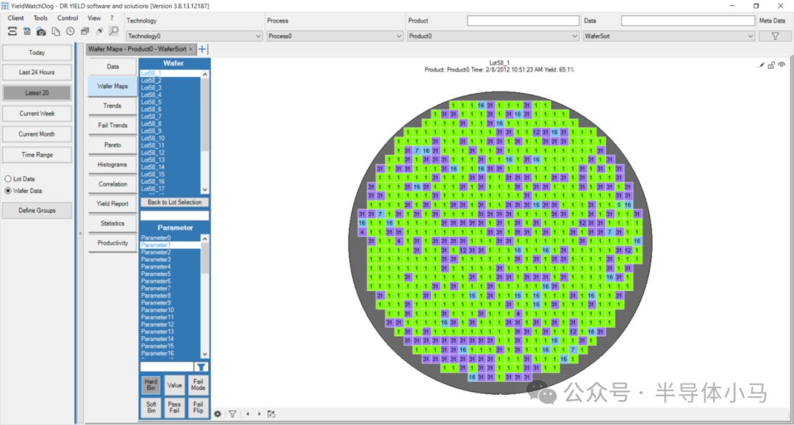
Task: Toggle the Fail Mode display
Action: pos(198,385)
